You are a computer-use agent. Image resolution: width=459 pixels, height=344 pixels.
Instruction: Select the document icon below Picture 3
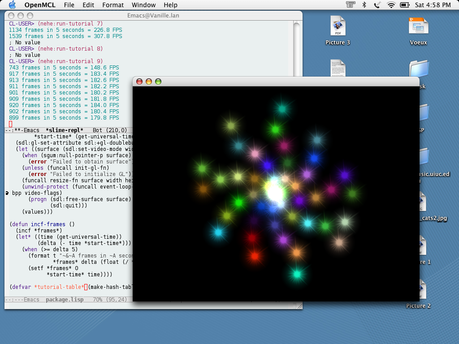click(338, 68)
